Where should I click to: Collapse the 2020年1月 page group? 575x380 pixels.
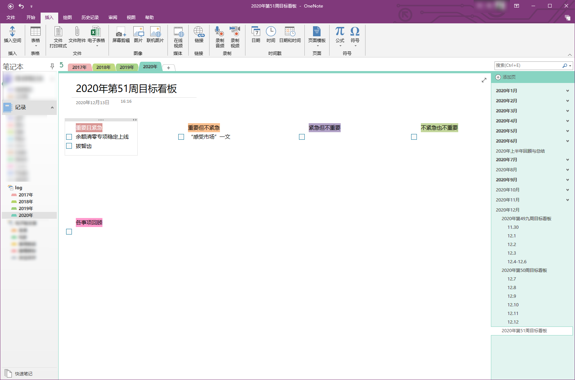[567, 91]
